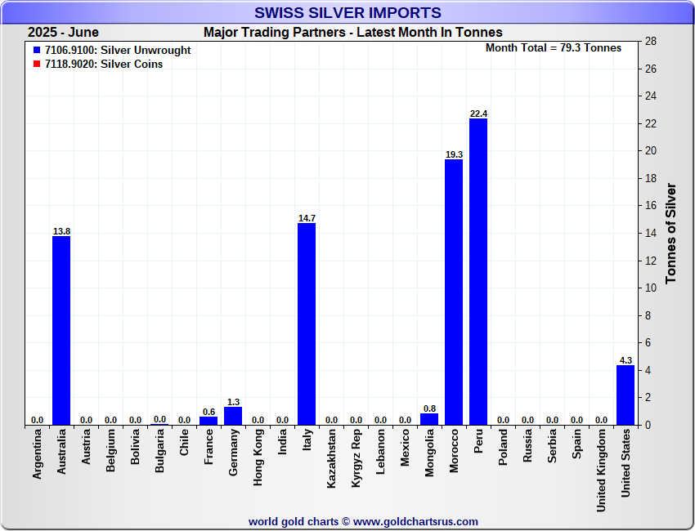Select the Morocco bar
This screenshot has height=531, width=695.
point(454,292)
